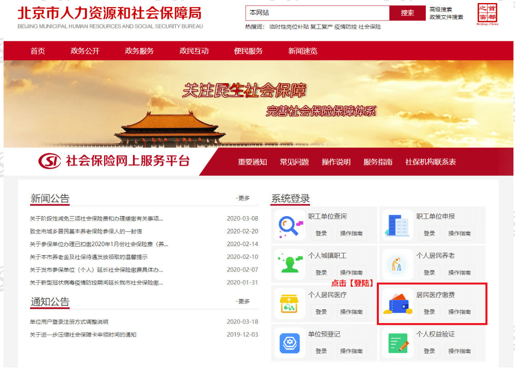The height and width of the screenshot is (370, 515).
Task: Click the 单位预登记 blue hexagon icon
Action: 290,342
